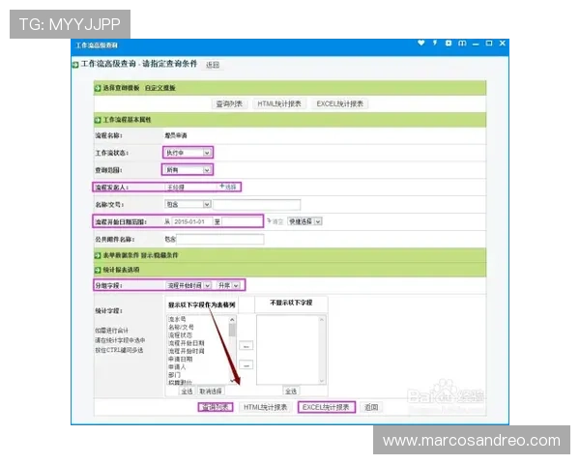Viewport: 580px width, 464px height.
Task: Select 申请日期 in the fields list
Action: (181, 360)
